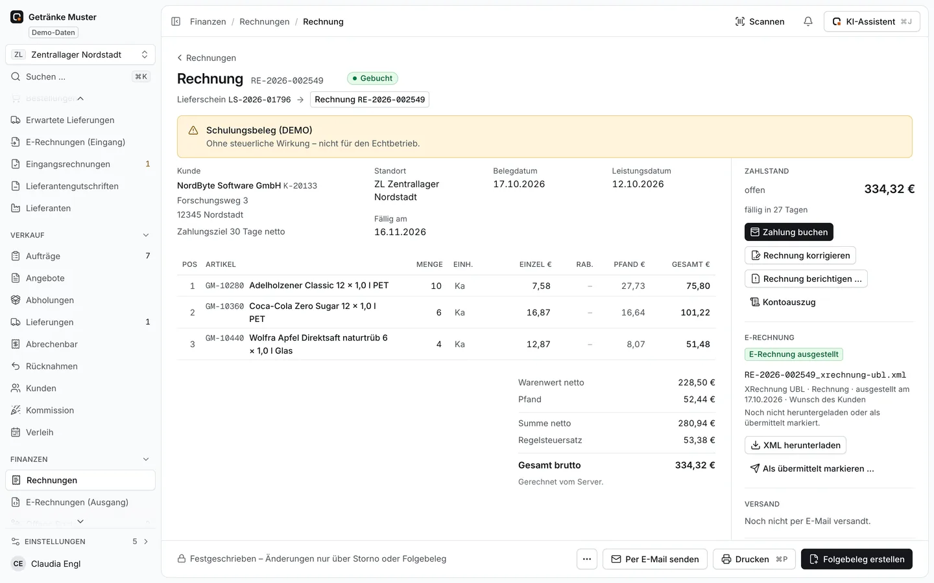Download the XML file
This screenshot has height=583, width=934.
point(795,445)
